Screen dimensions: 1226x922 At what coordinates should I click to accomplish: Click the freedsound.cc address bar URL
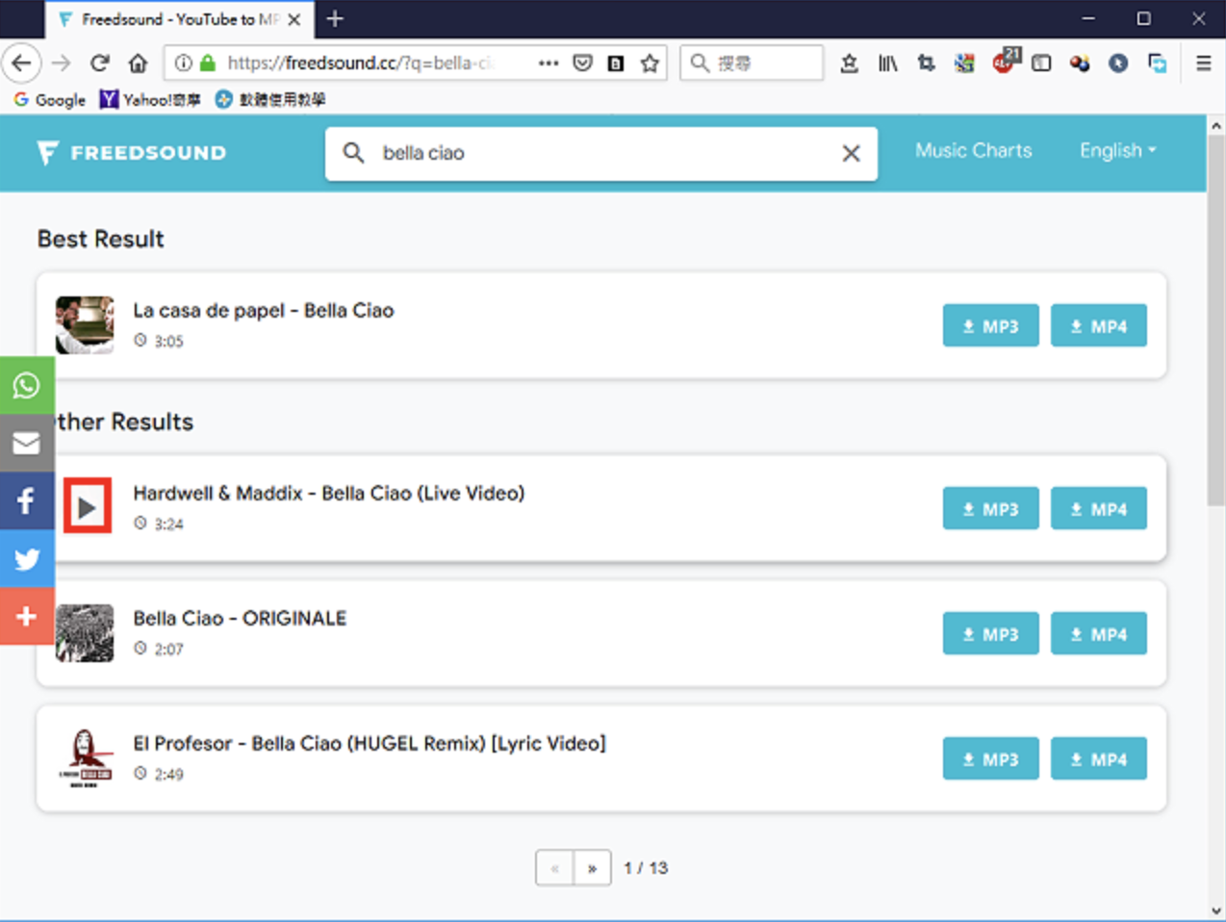361,64
